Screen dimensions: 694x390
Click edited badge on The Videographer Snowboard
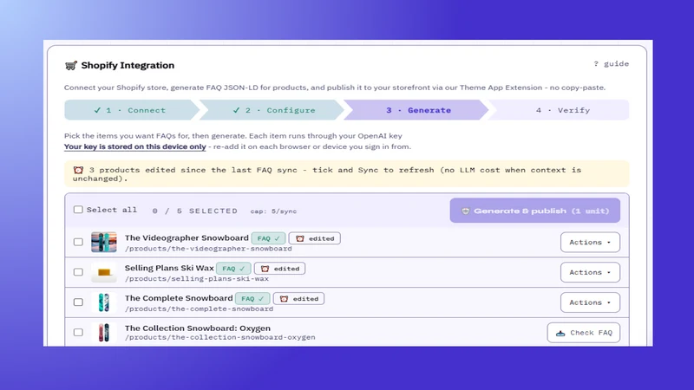point(315,238)
